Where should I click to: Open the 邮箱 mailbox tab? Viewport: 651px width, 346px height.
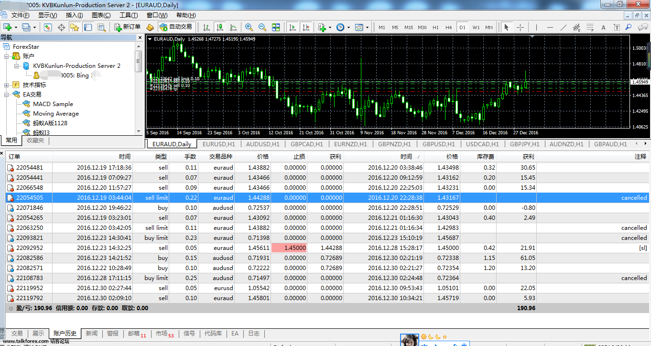(x=137, y=334)
